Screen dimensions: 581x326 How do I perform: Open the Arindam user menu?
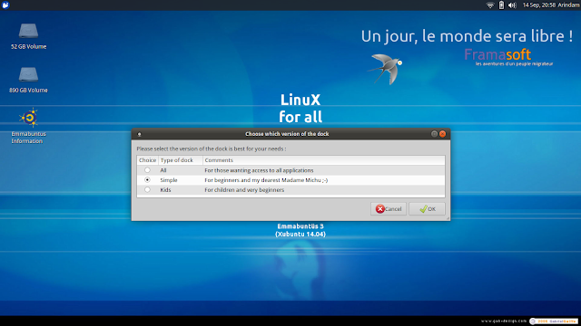click(568, 5)
